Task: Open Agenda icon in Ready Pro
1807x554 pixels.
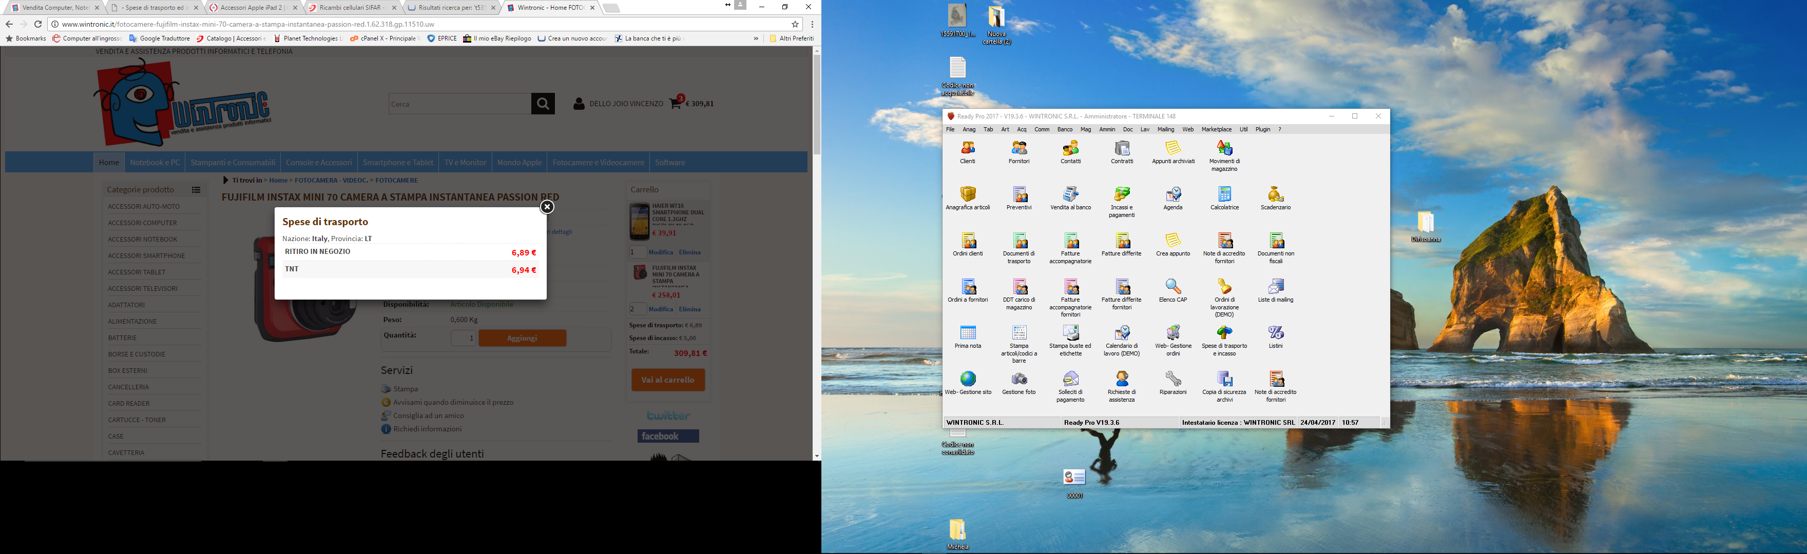Action: [1173, 194]
